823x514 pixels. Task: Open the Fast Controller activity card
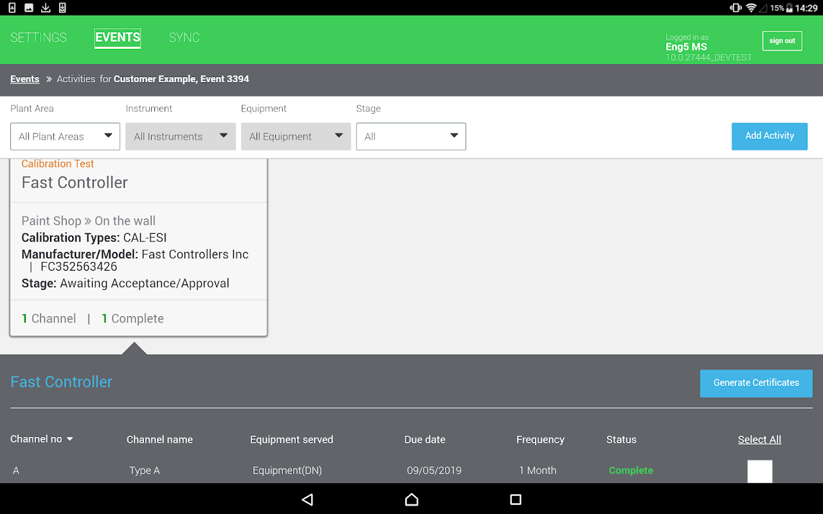[138, 247]
